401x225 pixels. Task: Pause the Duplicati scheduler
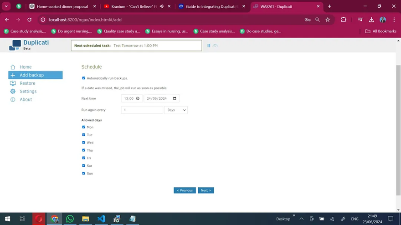(209, 46)
